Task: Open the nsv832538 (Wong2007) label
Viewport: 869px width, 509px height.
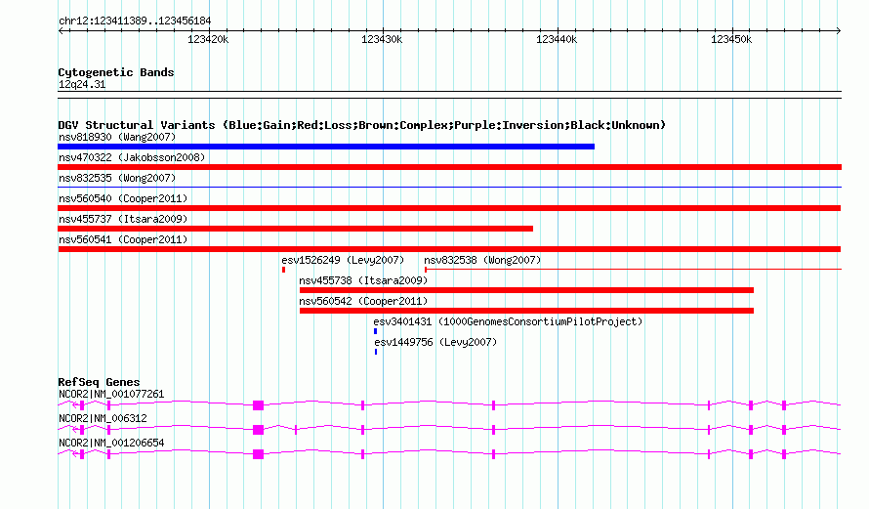Action: coord(482,260)
